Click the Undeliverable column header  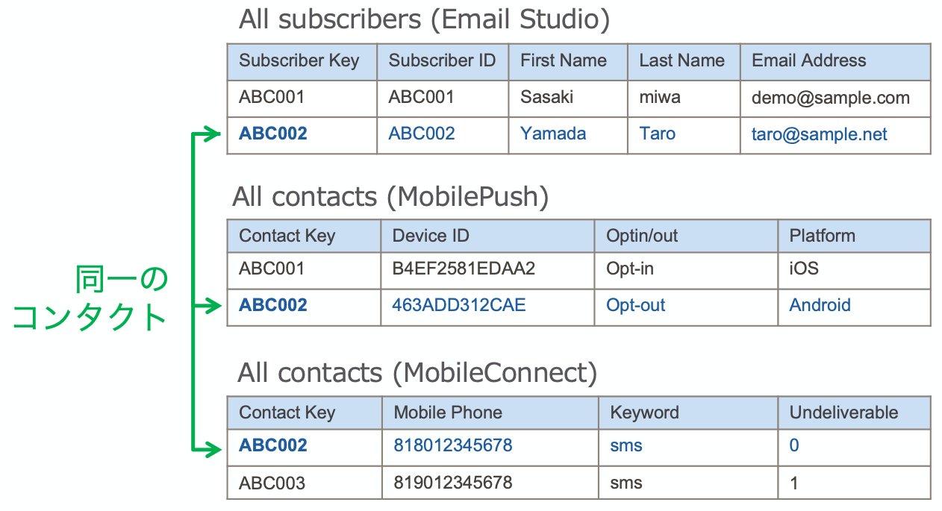pos(843,413)
